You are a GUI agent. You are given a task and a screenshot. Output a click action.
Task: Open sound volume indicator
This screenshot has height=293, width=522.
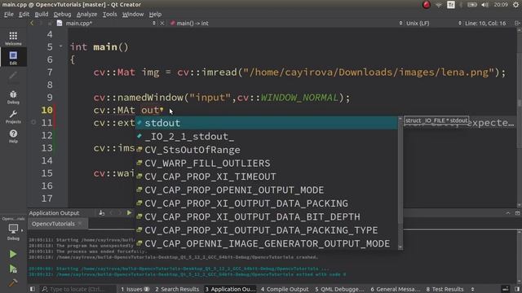tap(484, 5)
